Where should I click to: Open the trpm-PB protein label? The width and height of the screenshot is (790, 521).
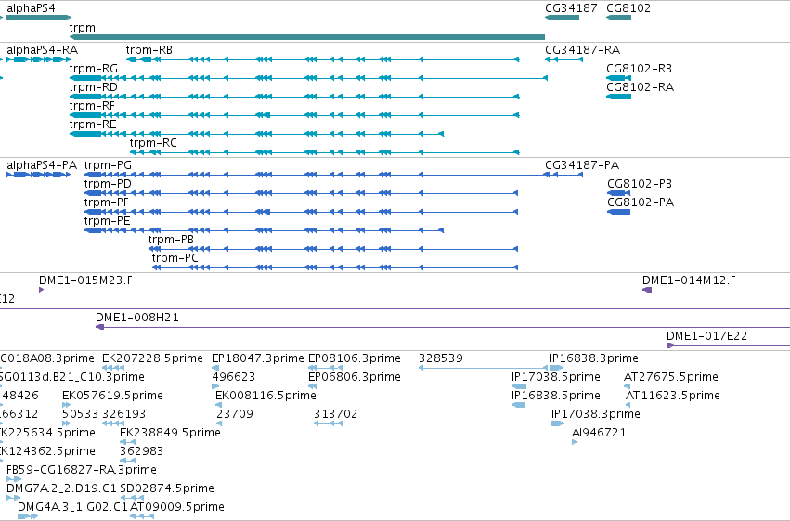coord(171,240)
